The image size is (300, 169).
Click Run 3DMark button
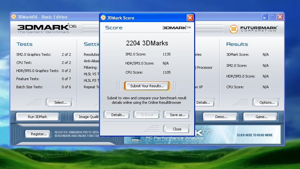point(38,117)
